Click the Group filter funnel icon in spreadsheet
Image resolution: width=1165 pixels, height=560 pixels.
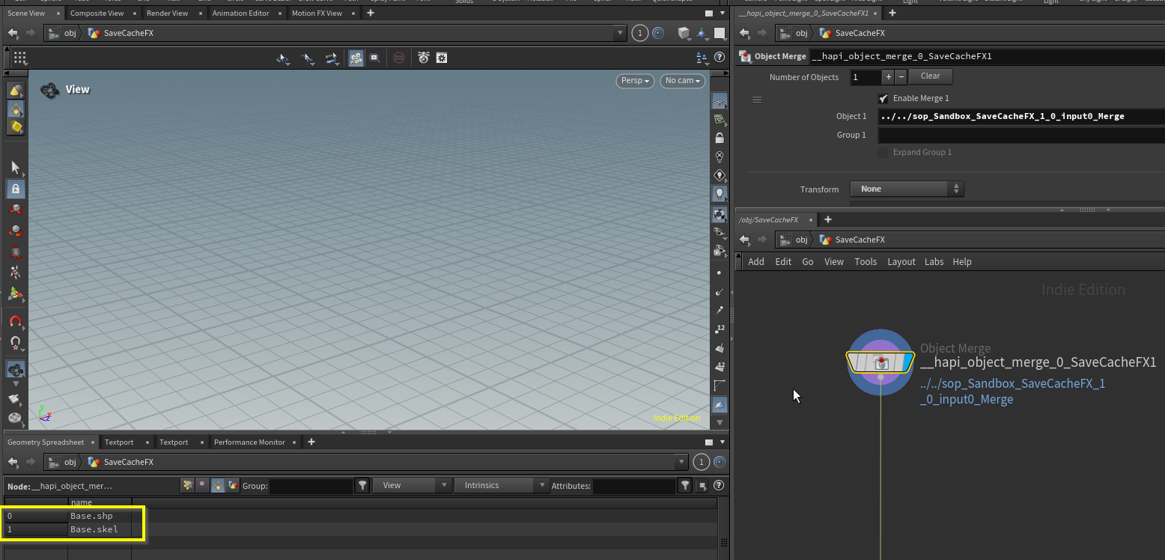click(362, 486)
